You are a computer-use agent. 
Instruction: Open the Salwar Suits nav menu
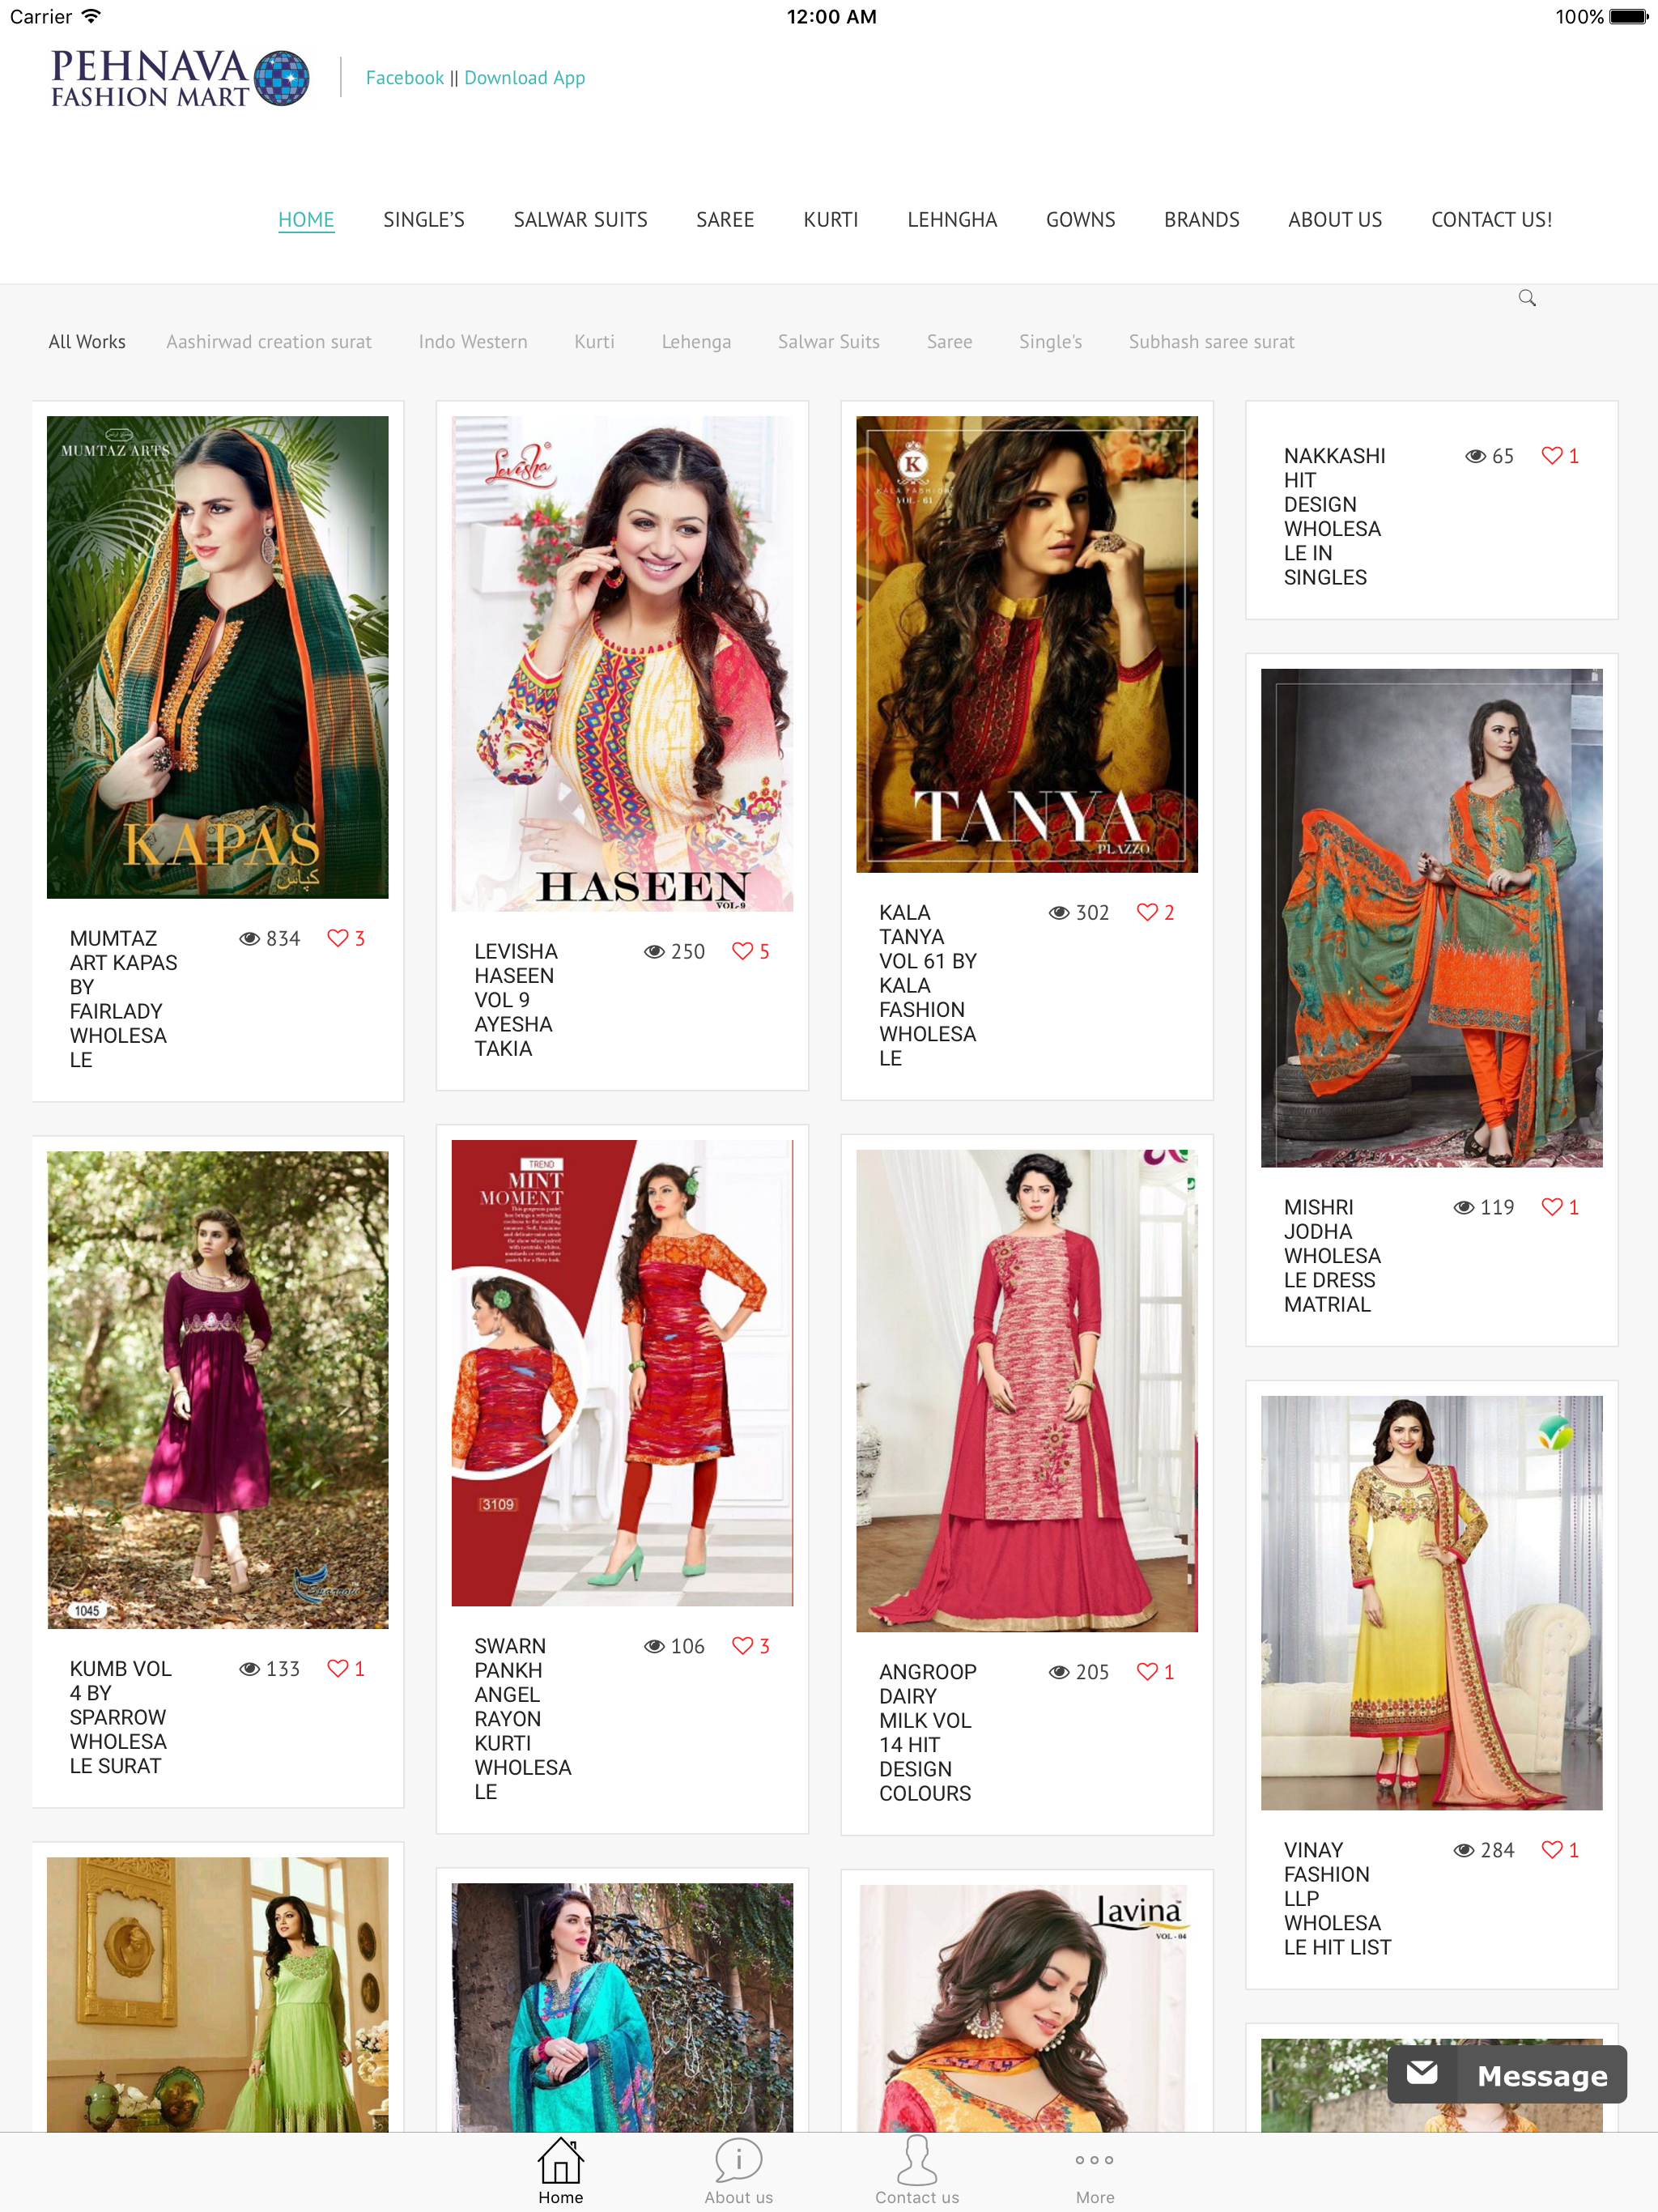pos(580,220)
